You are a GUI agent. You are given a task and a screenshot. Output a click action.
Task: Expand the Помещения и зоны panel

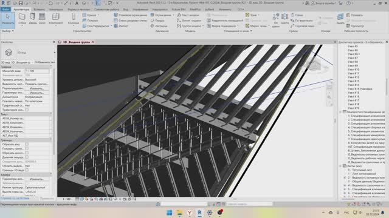(x=238, y=31)
